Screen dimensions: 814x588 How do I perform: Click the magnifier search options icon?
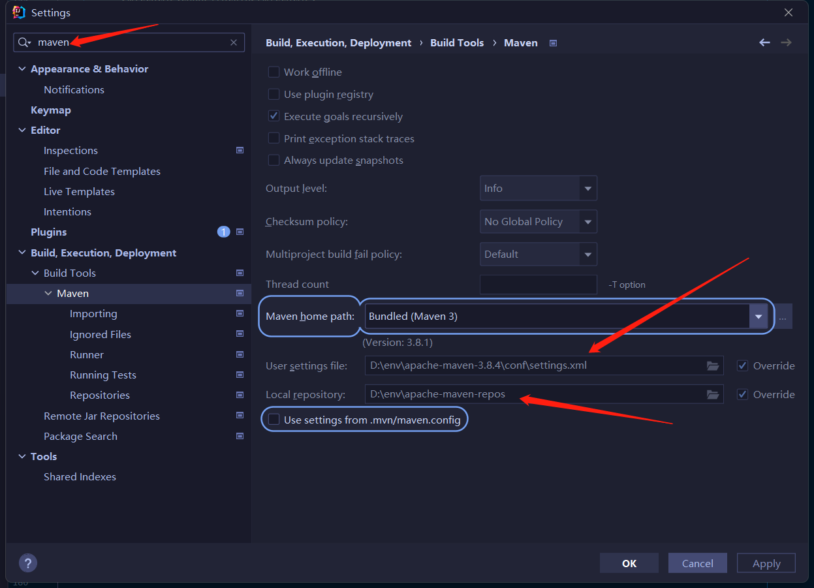click(25, 42)
